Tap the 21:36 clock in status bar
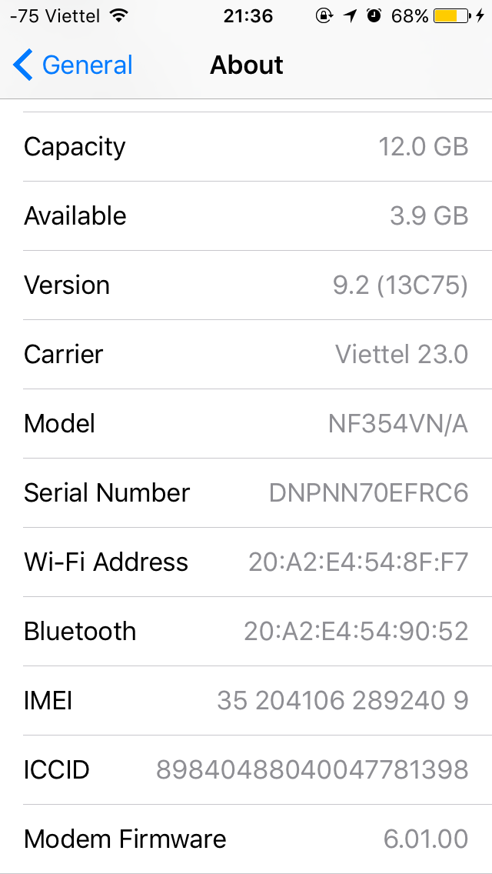 pos(248,15)
